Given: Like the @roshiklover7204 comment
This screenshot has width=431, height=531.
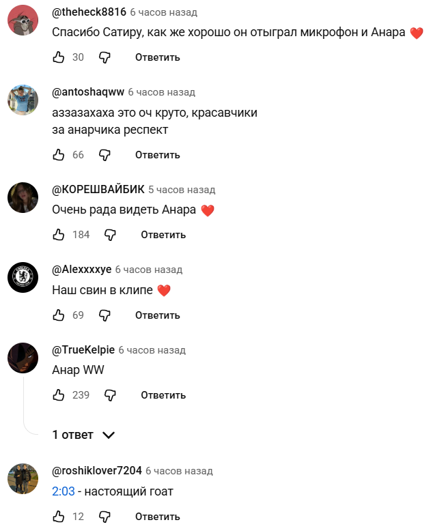Looking at the screenshot, I should [59, 517].
